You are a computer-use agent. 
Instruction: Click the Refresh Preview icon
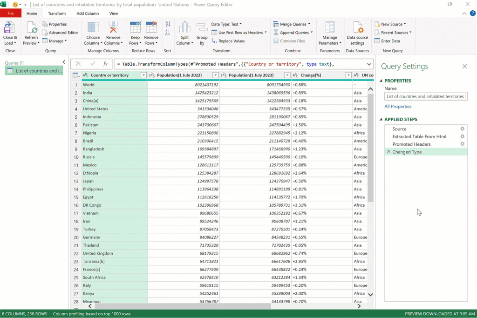click(x=31, y=28)
